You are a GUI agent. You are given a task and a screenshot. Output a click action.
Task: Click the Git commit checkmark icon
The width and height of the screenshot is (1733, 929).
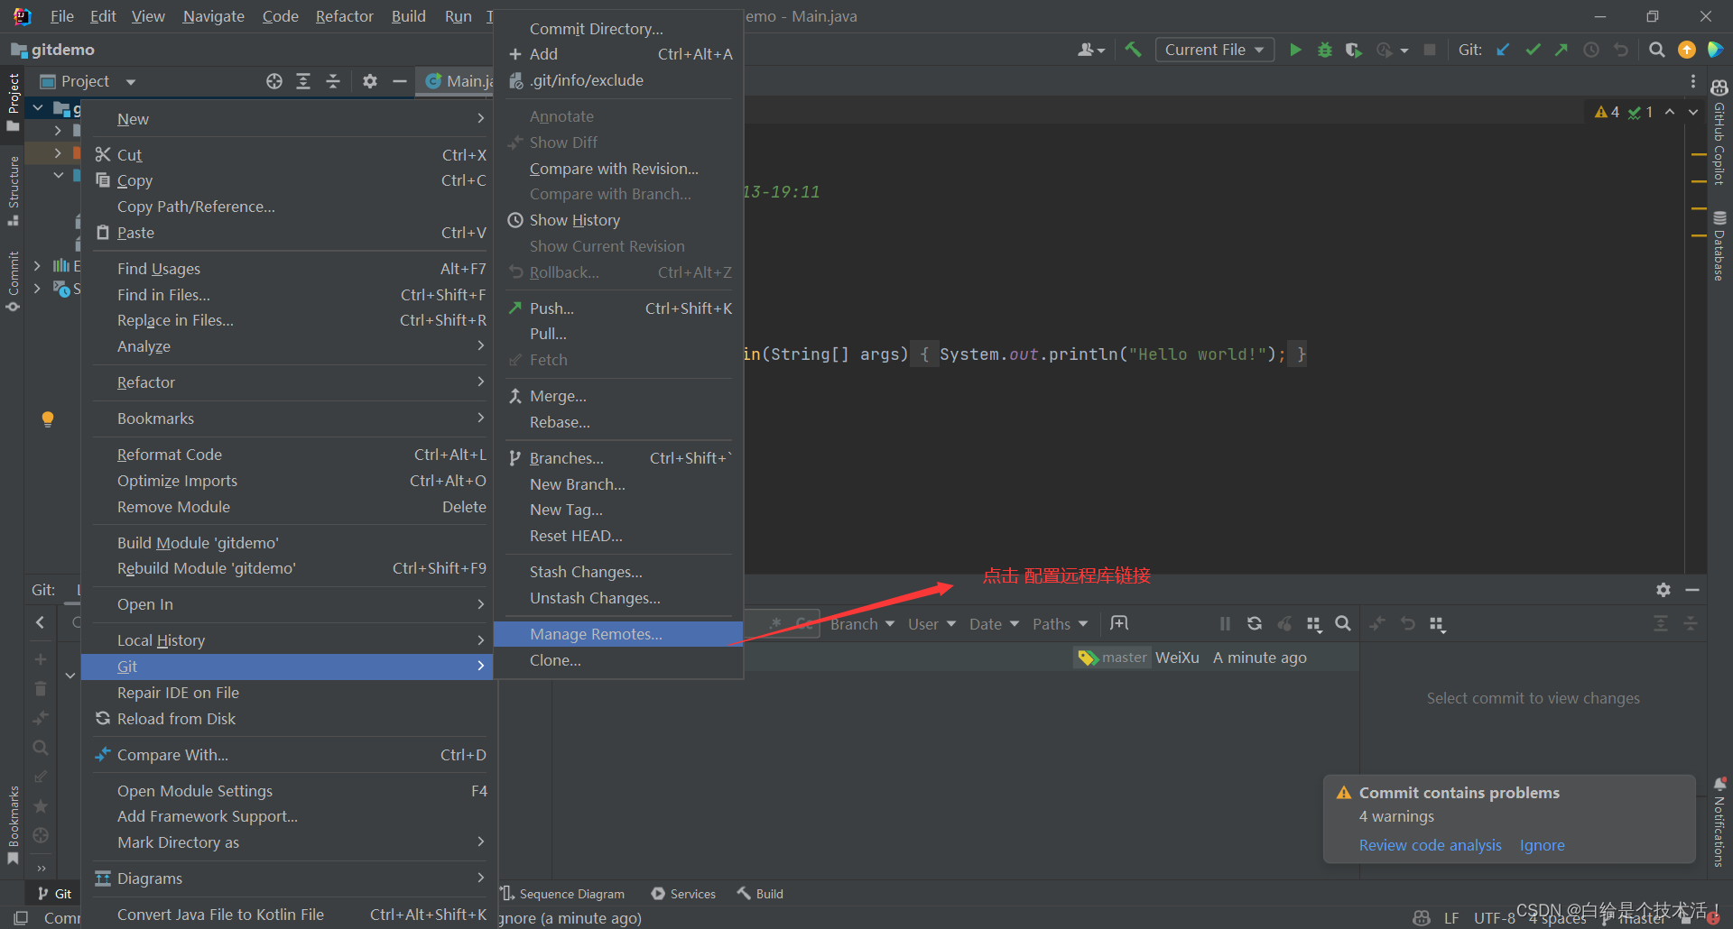[1533, 50]
